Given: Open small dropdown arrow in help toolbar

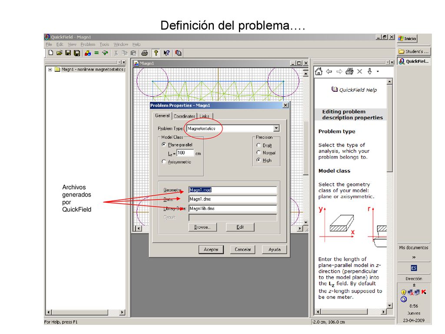Looking at the screenshot, I should (378, 72).
